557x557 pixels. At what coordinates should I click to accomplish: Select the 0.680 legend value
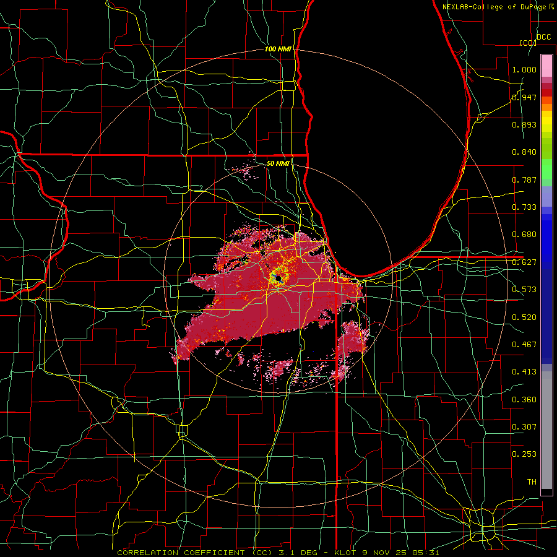click(524, 235)
